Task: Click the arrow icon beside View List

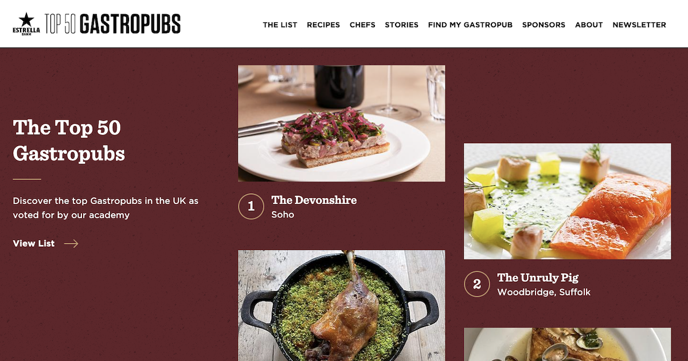Action: pyautogui.click(x=71, y=244)
